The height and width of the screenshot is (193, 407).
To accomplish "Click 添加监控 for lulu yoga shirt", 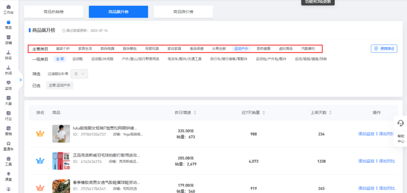I will point(366,134).
